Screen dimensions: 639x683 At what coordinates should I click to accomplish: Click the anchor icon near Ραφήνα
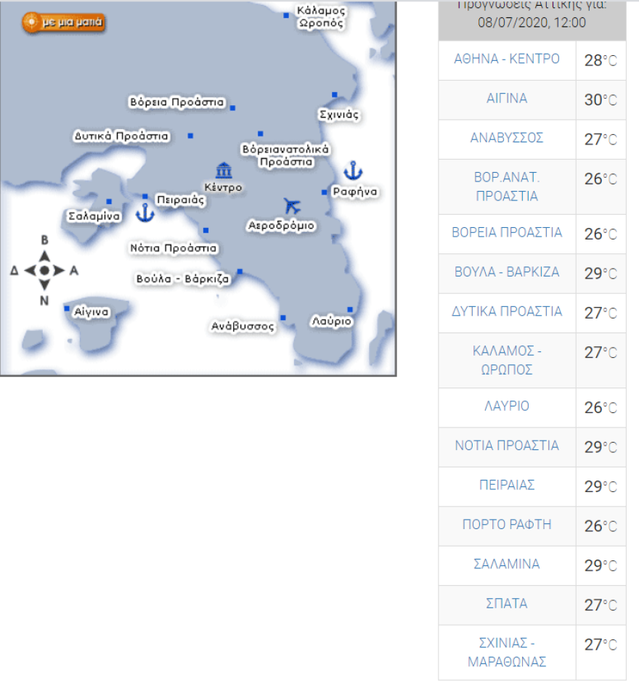pos(352,171)
